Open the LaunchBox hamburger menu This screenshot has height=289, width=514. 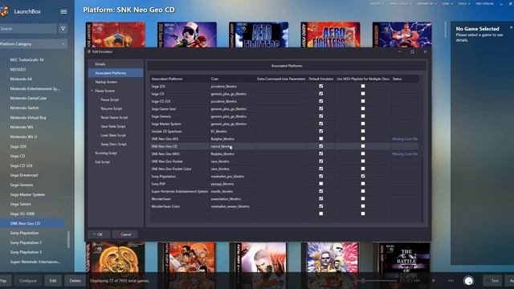tap(63, 11)
